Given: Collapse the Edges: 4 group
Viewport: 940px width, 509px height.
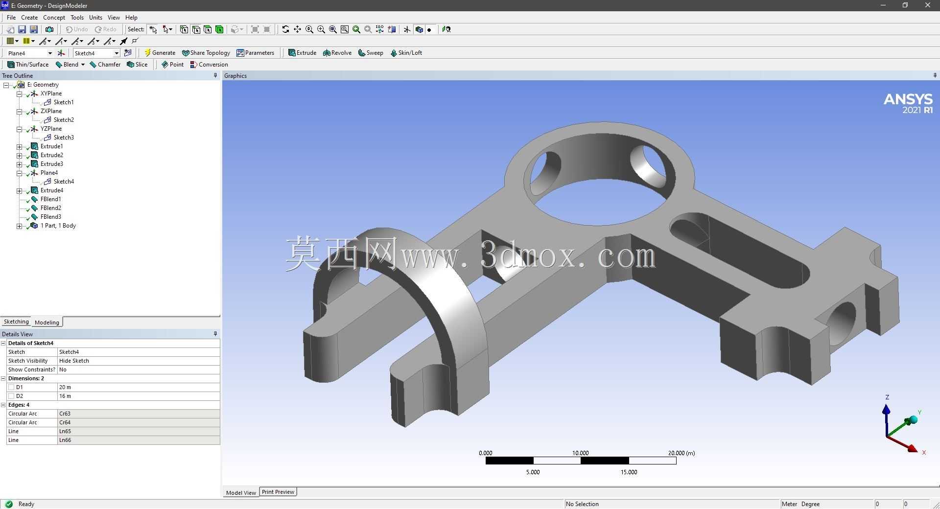Looking at the screenshot, I should coord(3,405).
